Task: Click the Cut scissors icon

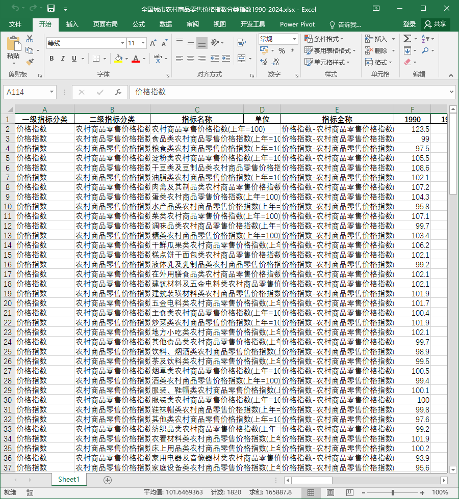Action: (30, 39)
